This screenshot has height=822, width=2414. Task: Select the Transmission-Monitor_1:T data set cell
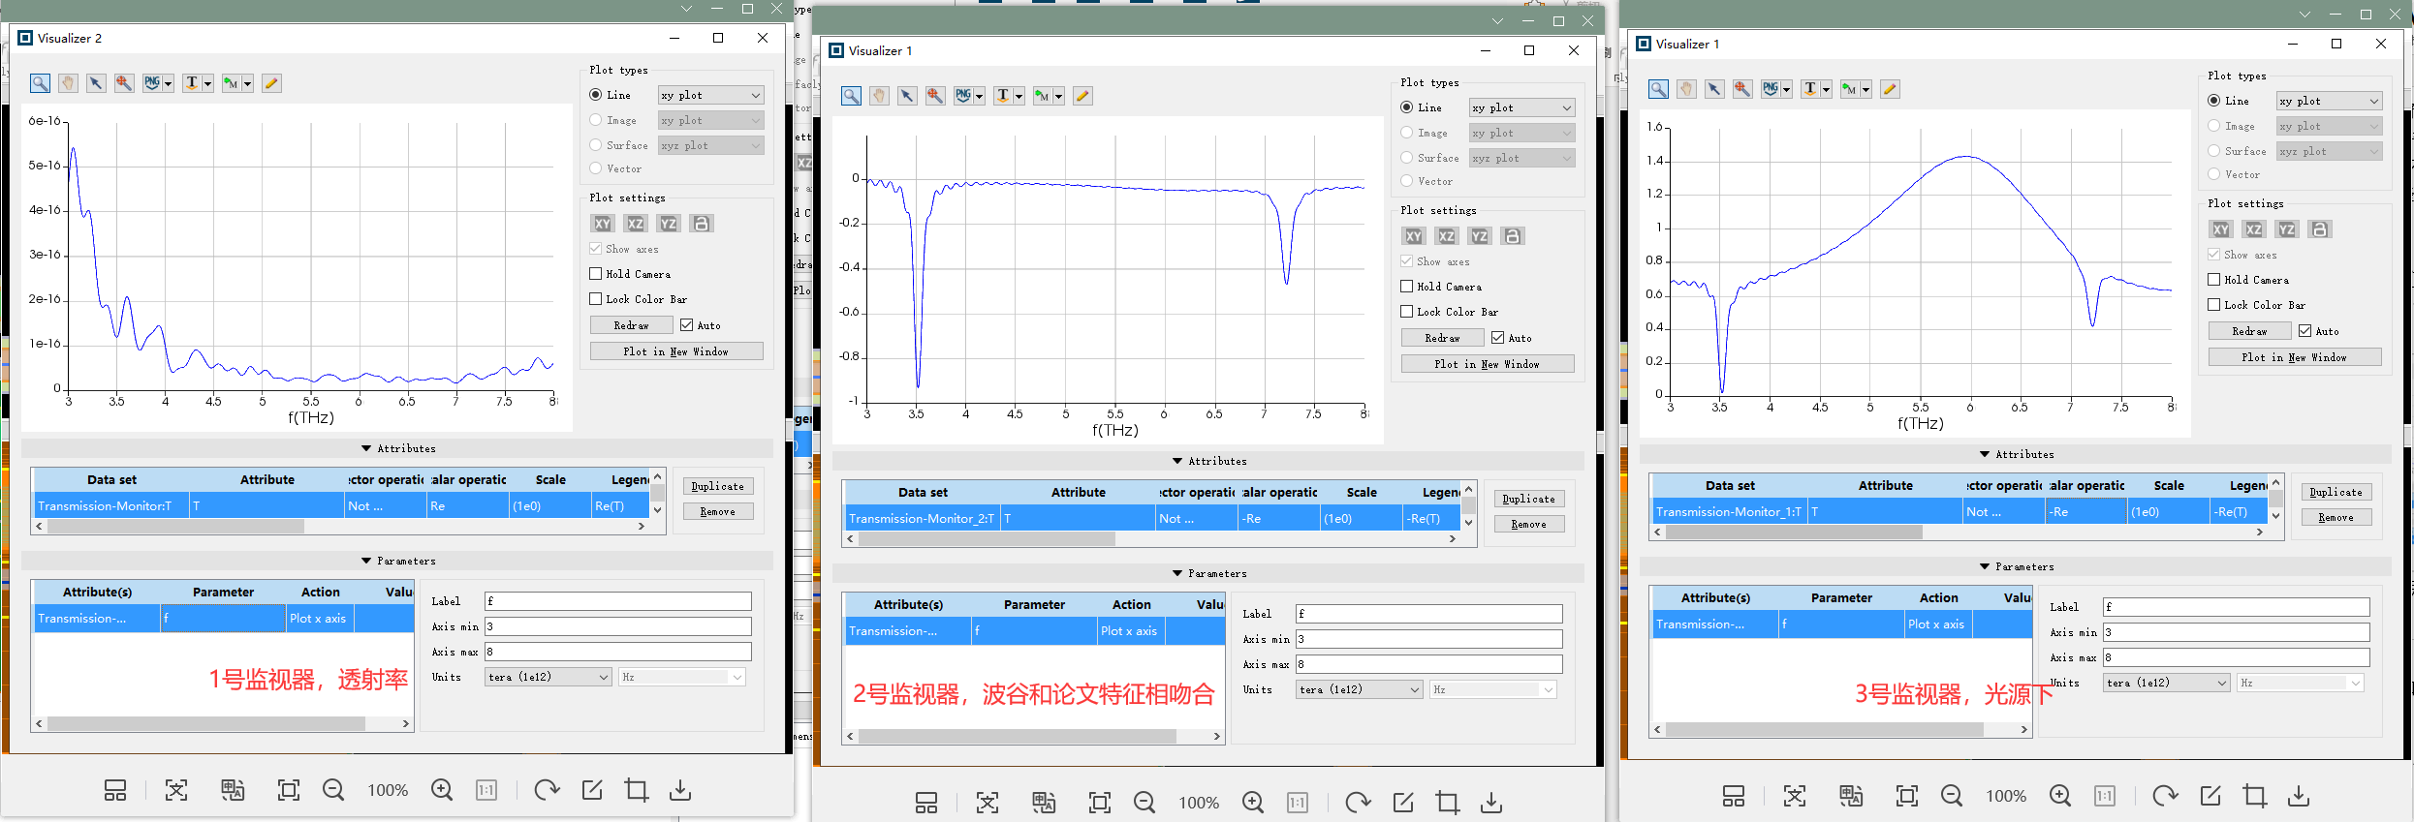[1729, 511]
